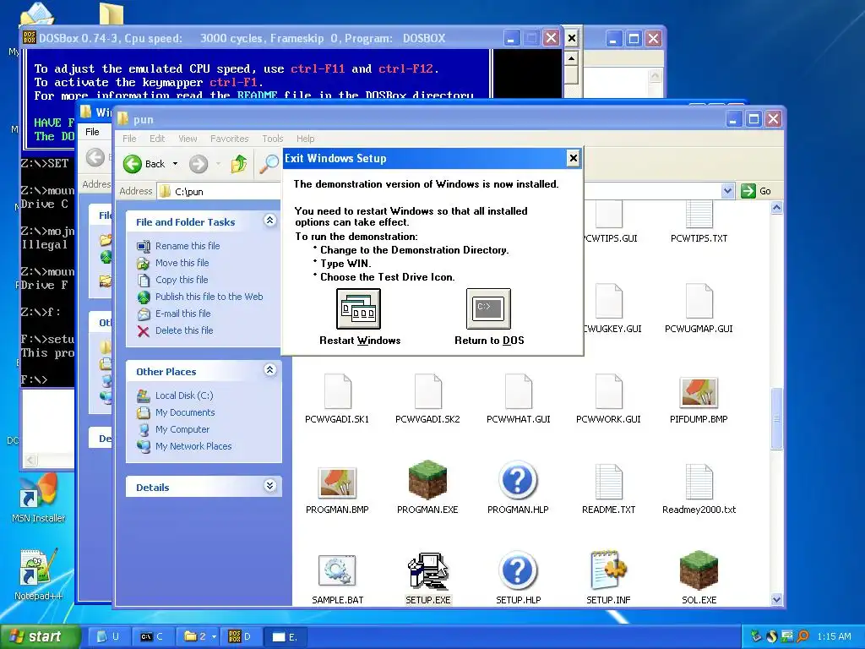Select the PROGMAN.BMP file icon
865x649 pixels.
[337, 483]
